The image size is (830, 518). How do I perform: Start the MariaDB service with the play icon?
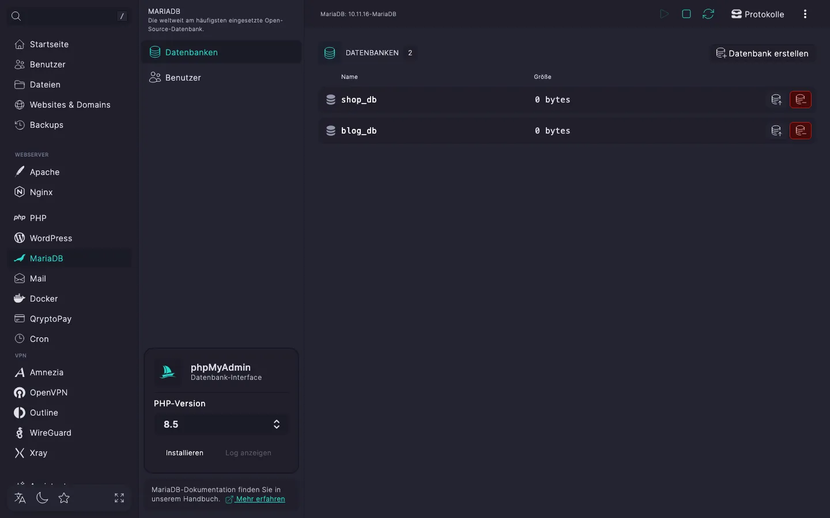(x=664, y=14)
